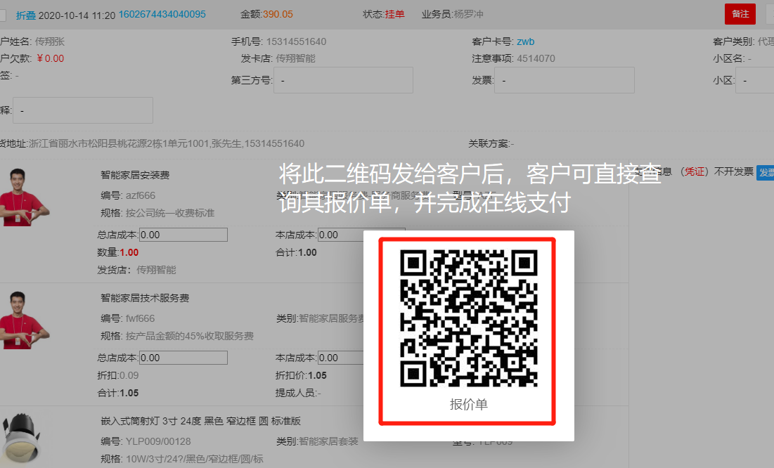Click the salesperson name 杨罗冲
774x468 pixels.
pos(468,14)
